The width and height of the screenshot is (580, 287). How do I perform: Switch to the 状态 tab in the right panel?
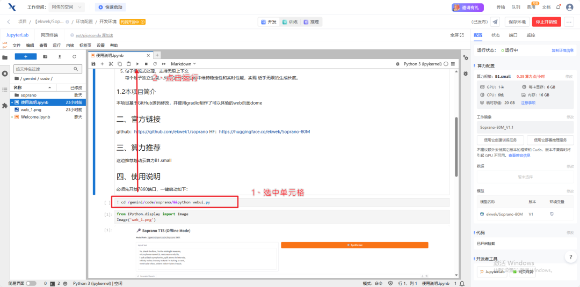click(x=495, y=35)
